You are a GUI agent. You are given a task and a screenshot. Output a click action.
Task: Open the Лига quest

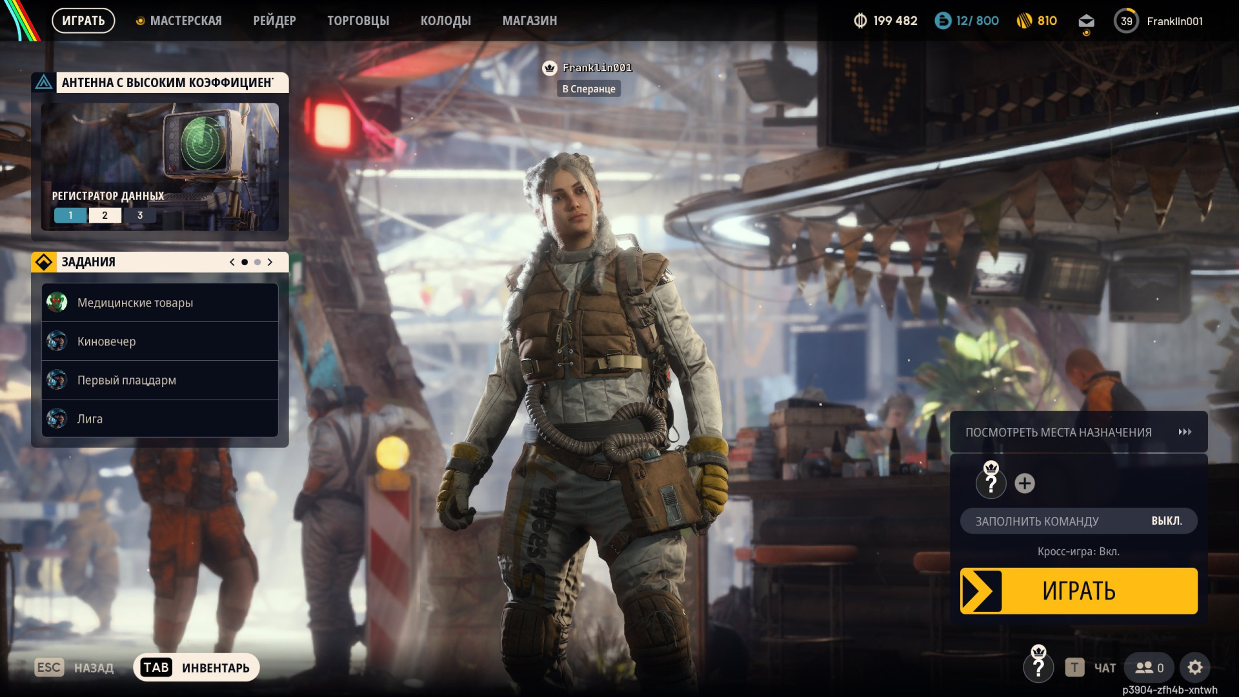[160, 418]
